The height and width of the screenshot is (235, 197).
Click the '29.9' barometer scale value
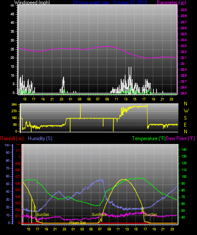point(183,10)
